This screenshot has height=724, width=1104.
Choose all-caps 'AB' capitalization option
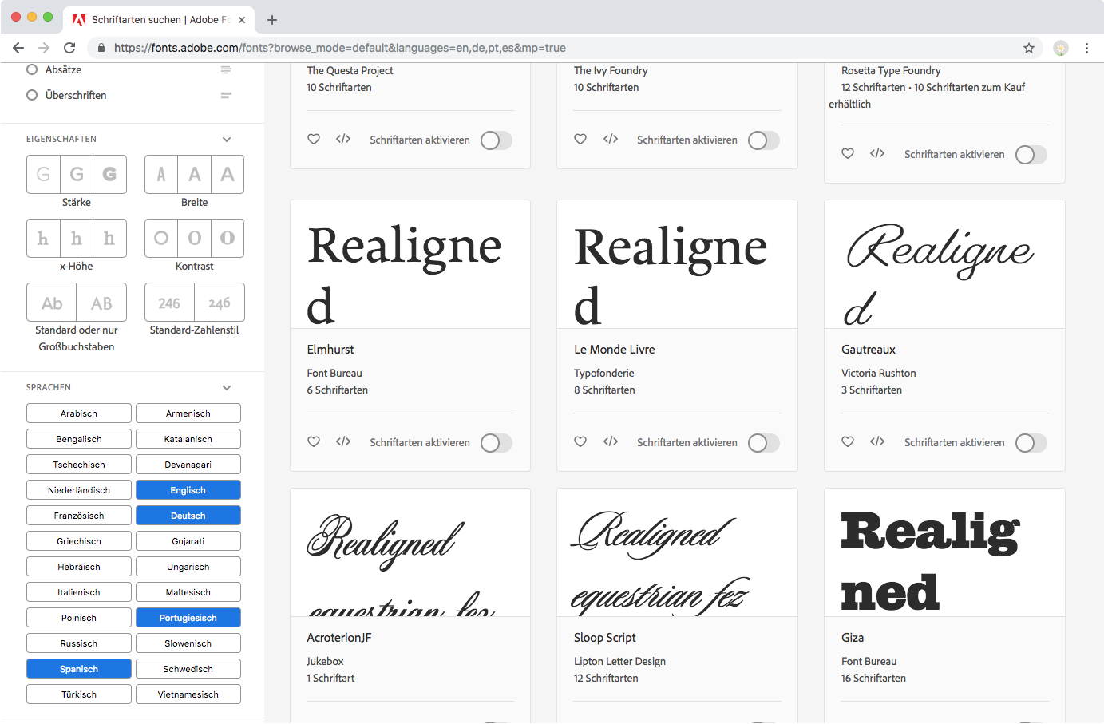coord(101,303)
